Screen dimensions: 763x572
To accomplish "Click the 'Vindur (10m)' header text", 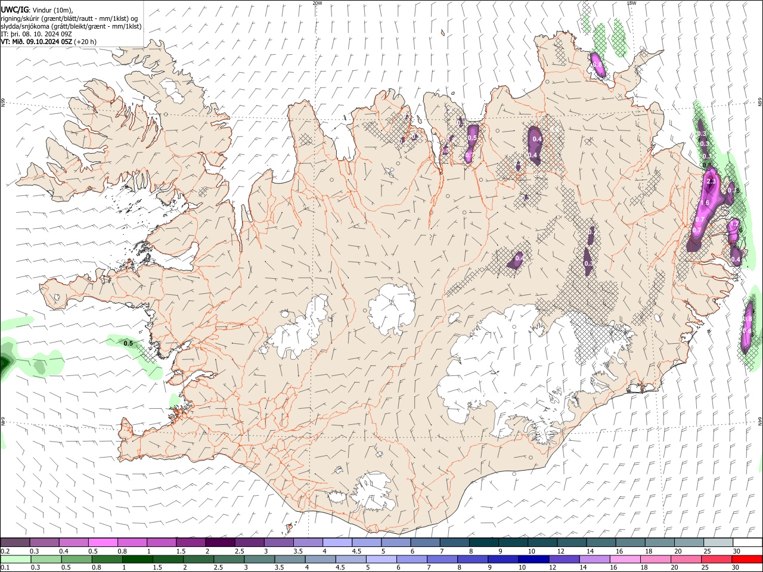I will tap(52, 10).
